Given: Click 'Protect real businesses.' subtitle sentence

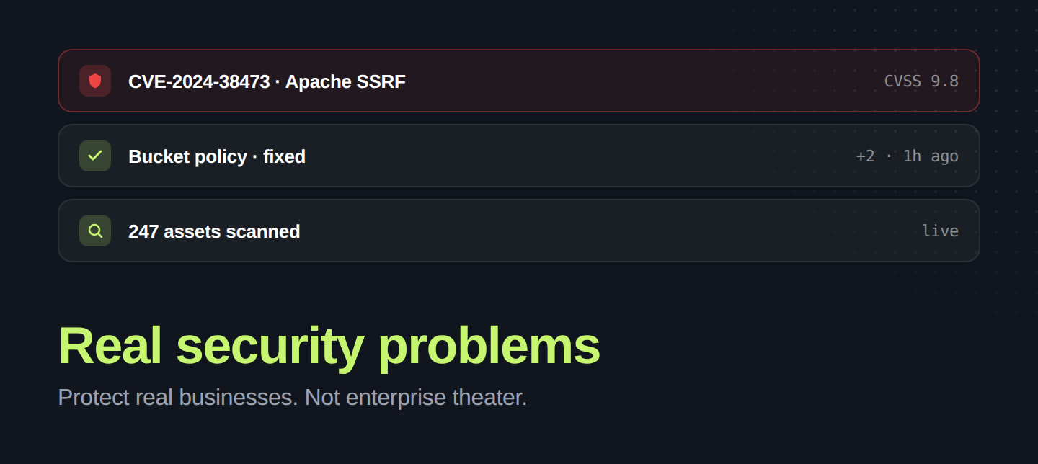Looking at the screenshot, I should [177, 397].
